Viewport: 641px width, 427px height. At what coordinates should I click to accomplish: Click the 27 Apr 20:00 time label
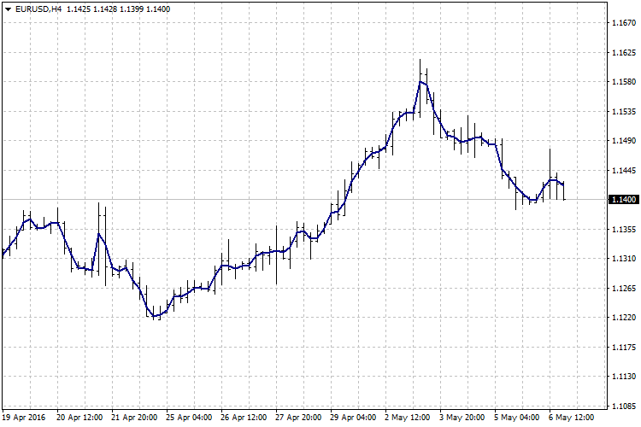[298, 418]
